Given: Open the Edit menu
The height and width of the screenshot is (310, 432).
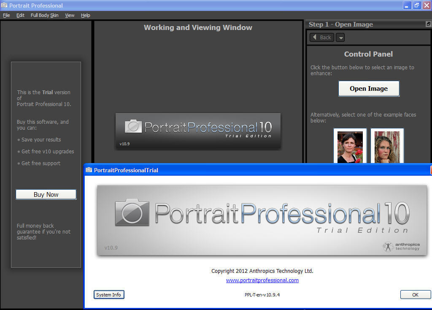Looking at the screenshot, I should (20, 15).
